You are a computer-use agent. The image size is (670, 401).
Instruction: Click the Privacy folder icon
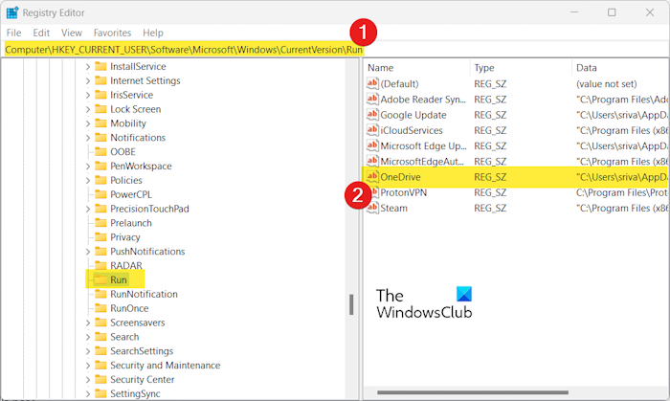100,237
